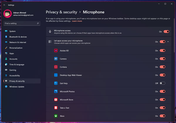
Task: Click the System monitor icon
Action: pyautogui.click(x=6, y=31)
